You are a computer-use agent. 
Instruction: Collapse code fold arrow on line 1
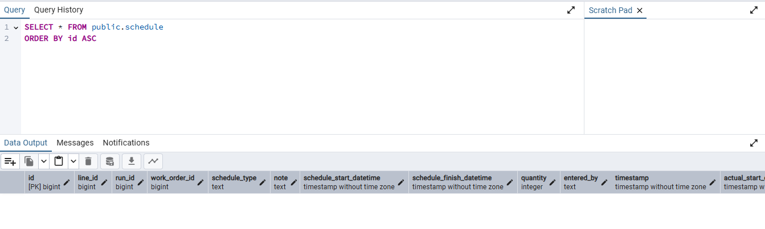coord(16,27)
